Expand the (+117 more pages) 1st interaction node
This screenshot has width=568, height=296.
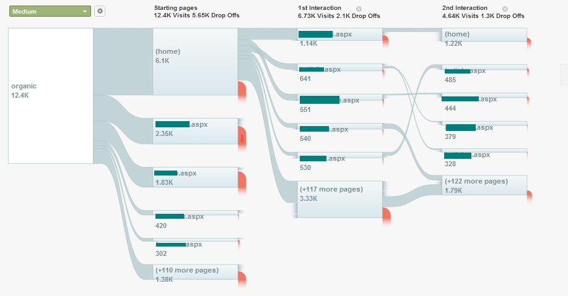(x=340, y=199)
